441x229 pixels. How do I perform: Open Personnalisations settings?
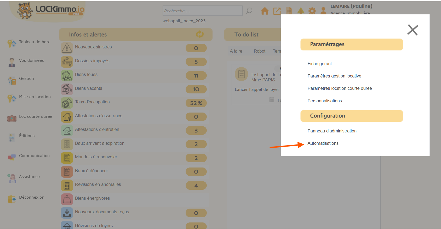(x=324, y=101)
